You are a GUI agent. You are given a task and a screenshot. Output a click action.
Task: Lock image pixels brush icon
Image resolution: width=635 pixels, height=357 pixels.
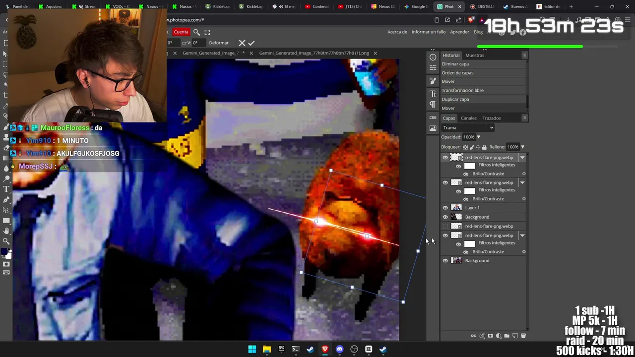click(x=472, y=147)
